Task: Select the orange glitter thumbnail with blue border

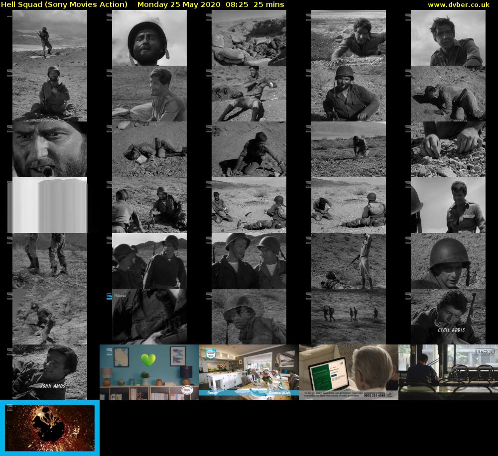Action: point(49,428)
